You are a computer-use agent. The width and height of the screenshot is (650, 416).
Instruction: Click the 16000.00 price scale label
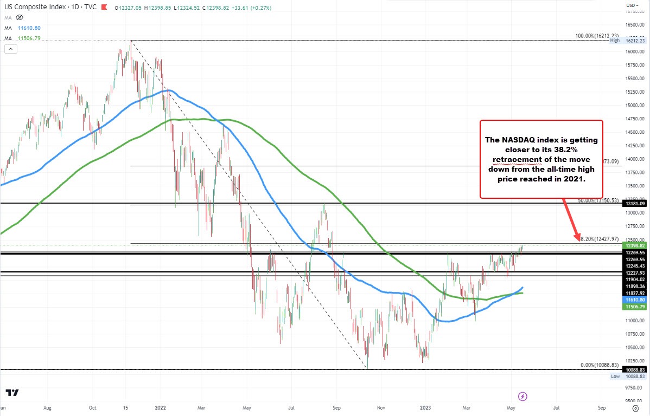(635, 51)
